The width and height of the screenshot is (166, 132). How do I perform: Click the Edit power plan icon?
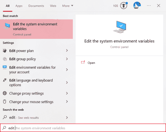5,51
